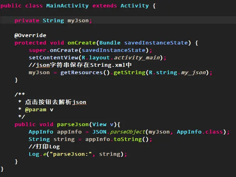The height and width of the screenshot is (177, 236).
Task: Click the 'private' keyword before String myJson
Action: coord(27,20)
